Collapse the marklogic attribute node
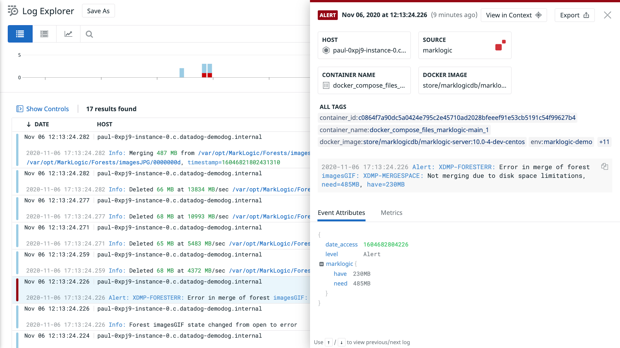This screenshot has width=620, height=348. click(x=322, y=264)
